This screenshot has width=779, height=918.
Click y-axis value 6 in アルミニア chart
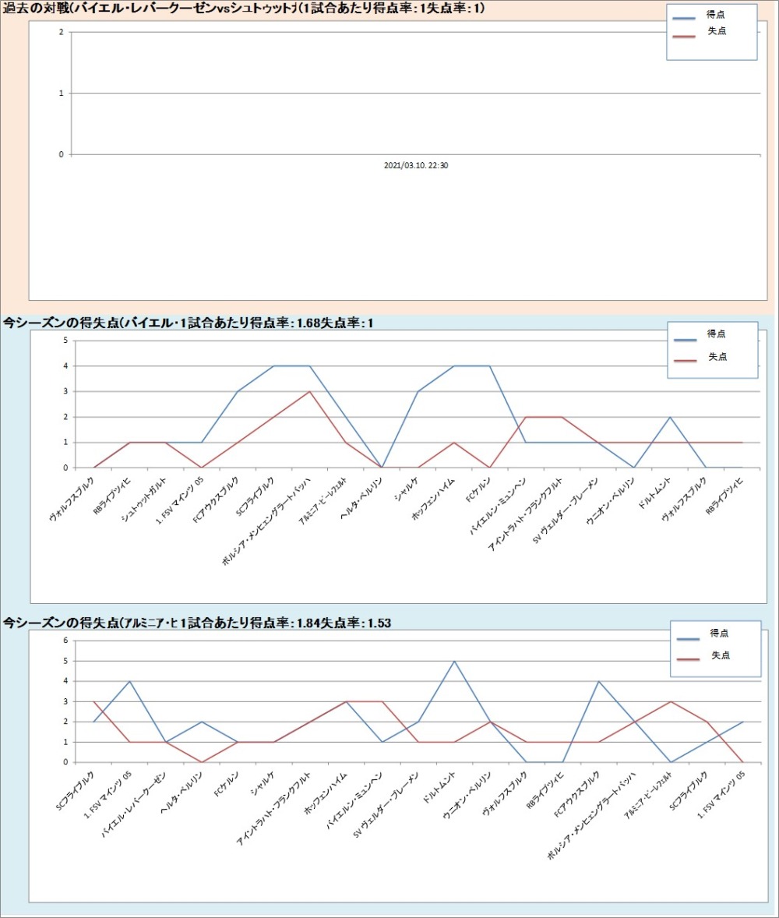66,641
